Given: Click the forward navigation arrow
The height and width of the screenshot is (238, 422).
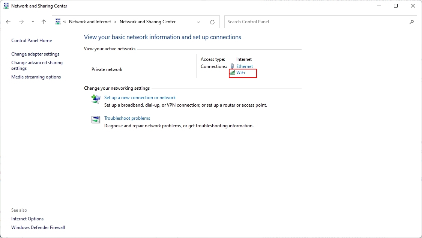Looking at the screenshot, I should click(21, 22).
